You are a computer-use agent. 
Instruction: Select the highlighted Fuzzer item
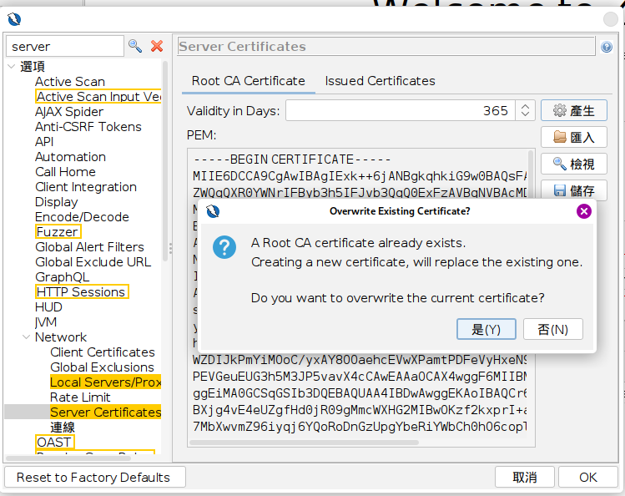pyautogui.click(x=58, y=232)
